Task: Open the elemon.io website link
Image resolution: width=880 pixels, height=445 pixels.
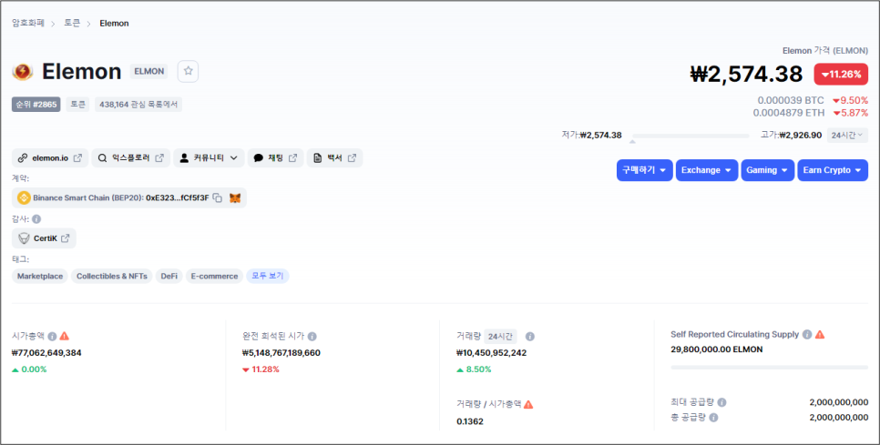Action: point(50,158)
